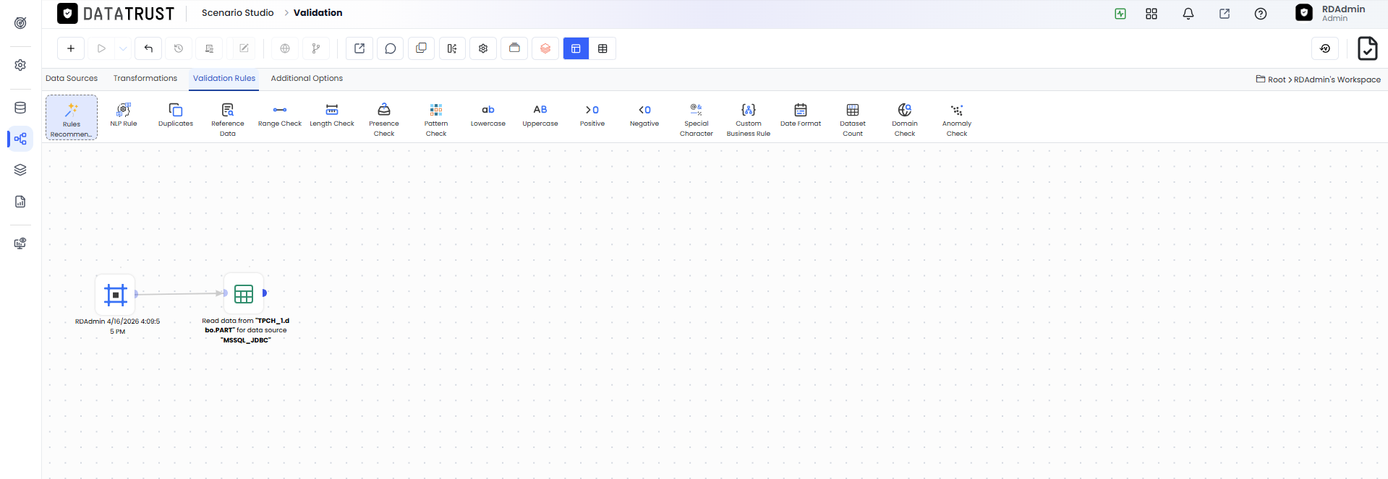Click the Rules Recommendation tool
The image size is (1388, 479).
[x=72, y=118]
